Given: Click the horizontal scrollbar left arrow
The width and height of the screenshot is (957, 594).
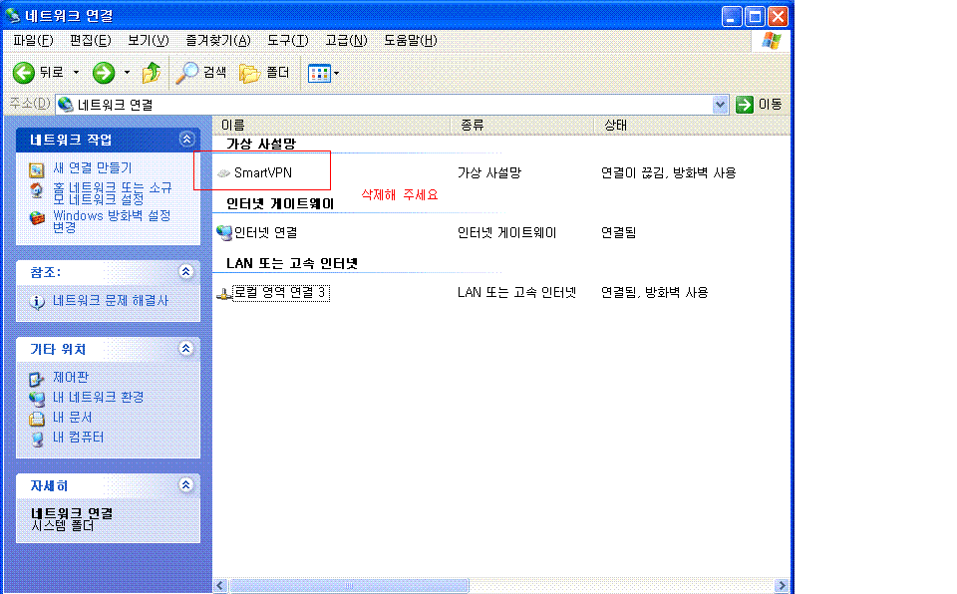Looking at the screenshot, I should point(220,585).
